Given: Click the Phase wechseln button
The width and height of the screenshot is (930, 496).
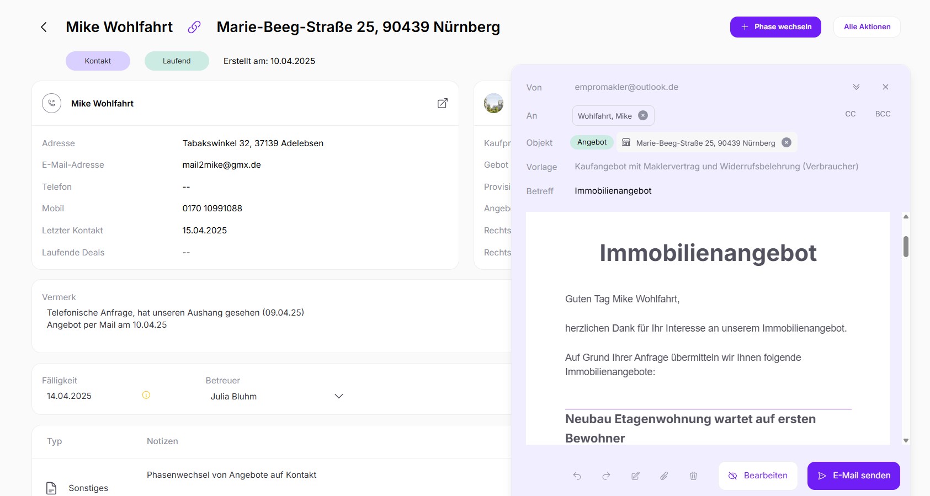Looking at the screenshot, I should click(x=775, y=27).
